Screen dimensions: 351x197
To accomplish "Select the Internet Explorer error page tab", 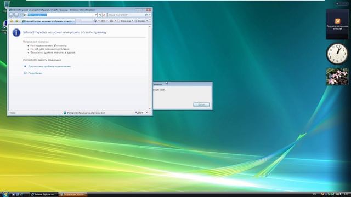I will point(48,21).
